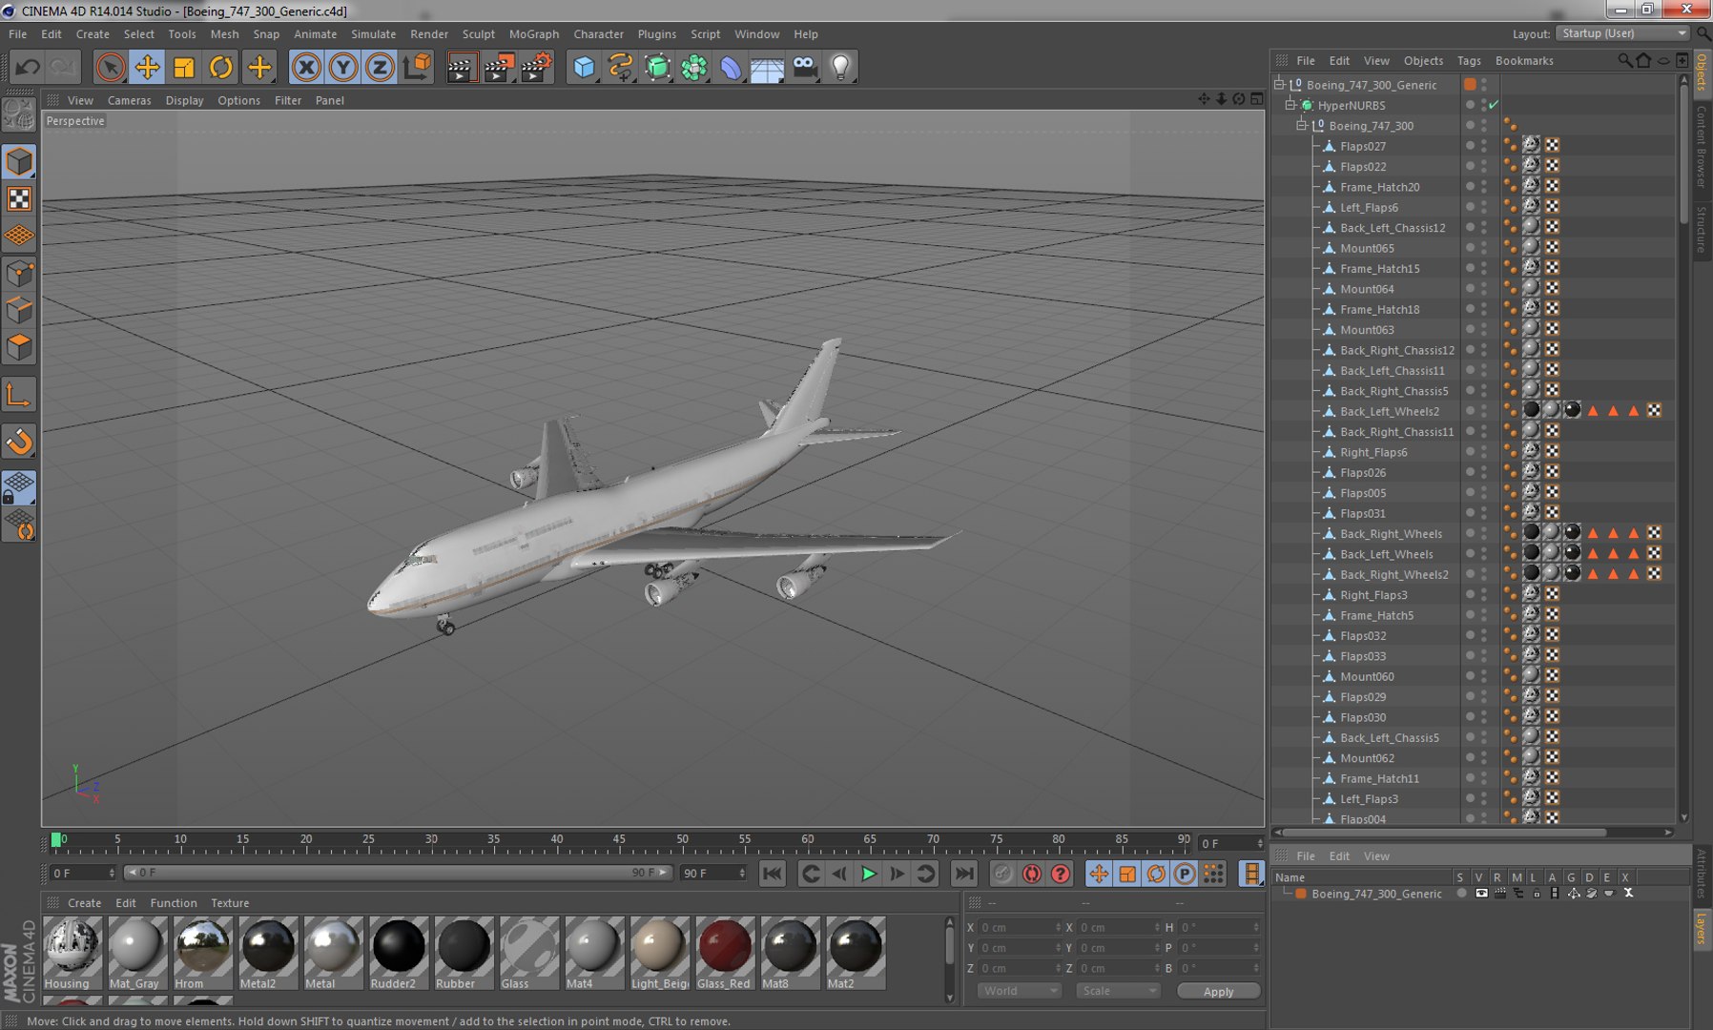The image size is (1713, 1030).
Task: Select the Glass_Red material swatch
Action: (x=724, y=953)
